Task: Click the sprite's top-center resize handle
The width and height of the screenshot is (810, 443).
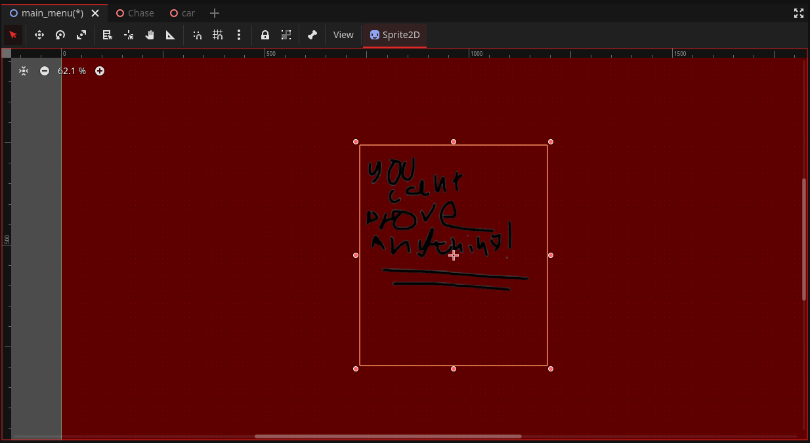Action: pyautogui.click(x=454, y=142)
